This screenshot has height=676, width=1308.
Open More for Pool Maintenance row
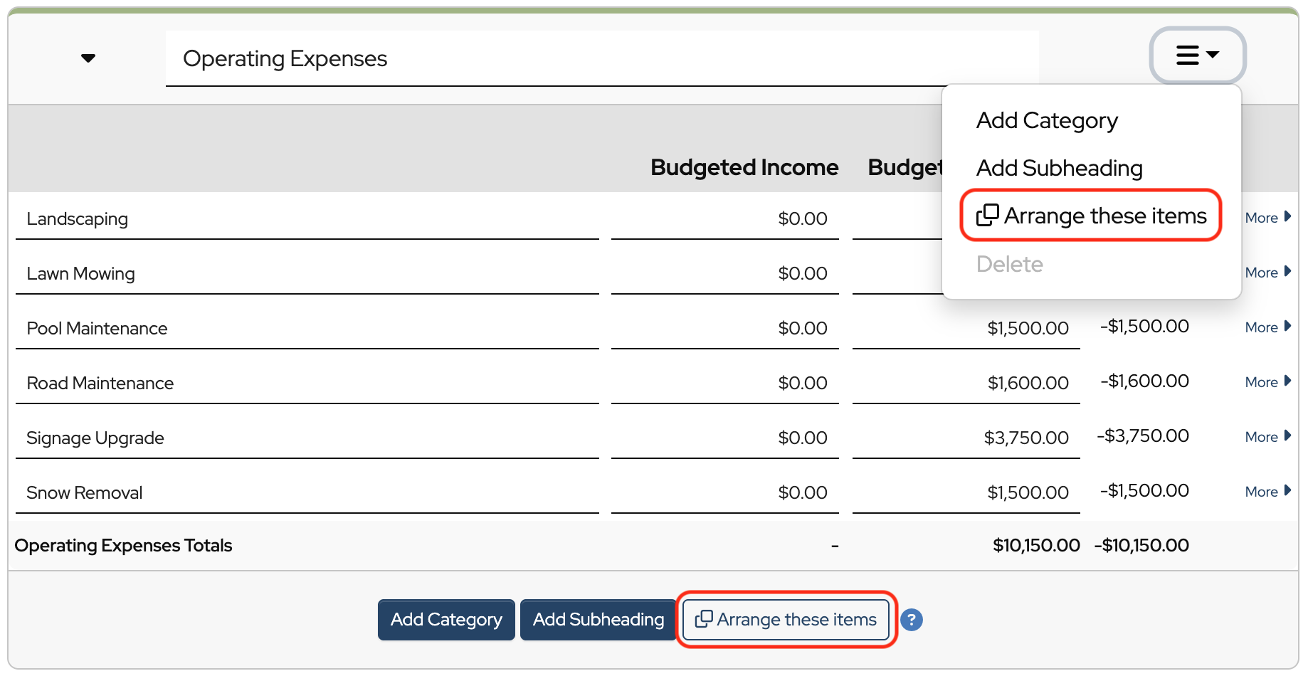click(x=1267, y=327)
